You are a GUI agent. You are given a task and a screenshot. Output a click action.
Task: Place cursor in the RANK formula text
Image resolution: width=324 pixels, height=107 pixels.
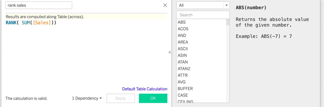[x=31, y=23]
